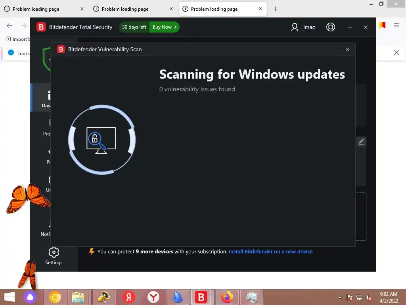Open the blue sail app in taskbar
This screenshot has width=406, height=305.
178,297
